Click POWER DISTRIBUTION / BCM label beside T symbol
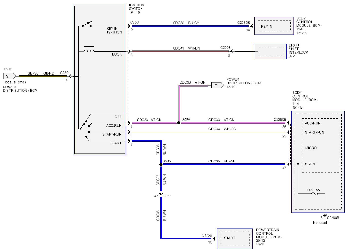Image resolution: width=348 pixels, height=252 pixels. click(x=243, y=81)
